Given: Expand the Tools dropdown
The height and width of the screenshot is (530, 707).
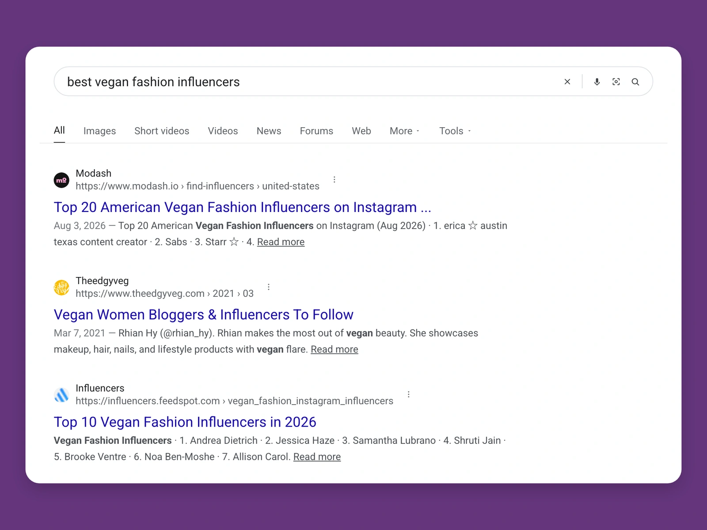Looking at the screenshot, I should tap(455, 131).
